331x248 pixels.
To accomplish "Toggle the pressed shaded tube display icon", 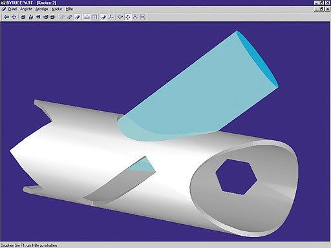I will click(x=77, y=17).
